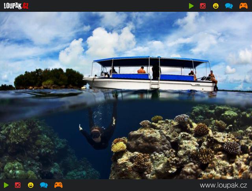Open the blue chat bubbles icon at top
This screenshot has height=191, width=252.
(229, 6)
